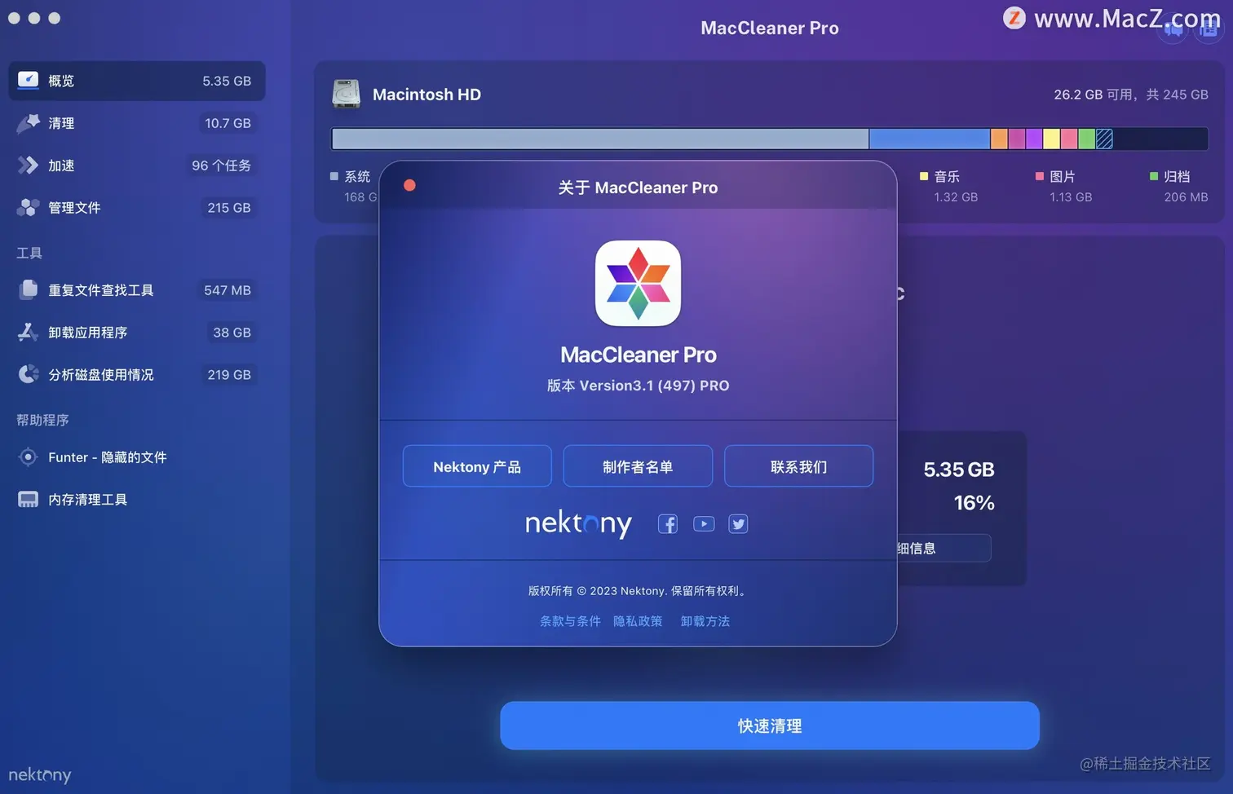This screenshot has width=1233, height=794.
Task: Click the 10.7 GB badge next to 清理
Action: point(228,123)
